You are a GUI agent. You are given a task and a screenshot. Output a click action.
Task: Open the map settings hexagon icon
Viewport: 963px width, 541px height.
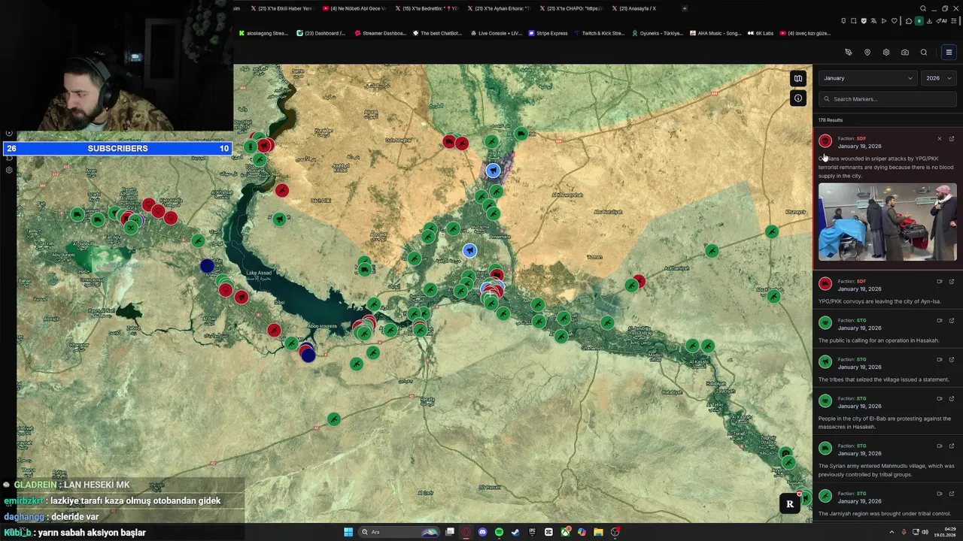(x=886, y=53)
